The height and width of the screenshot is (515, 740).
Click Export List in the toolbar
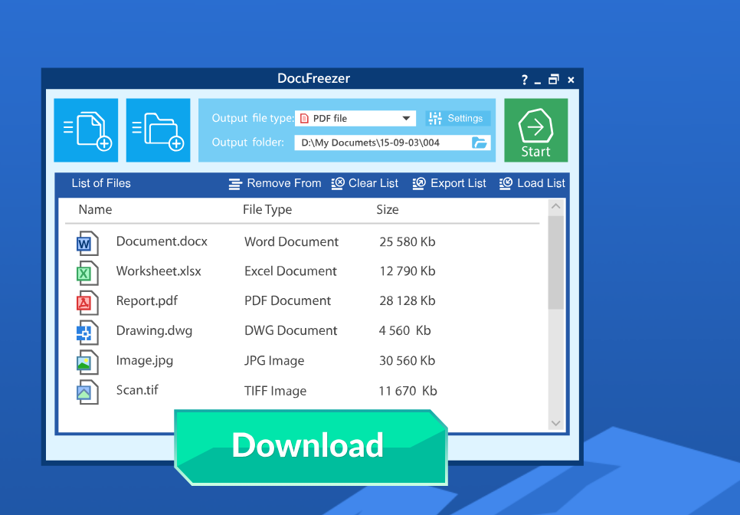[x=449, y=183]
